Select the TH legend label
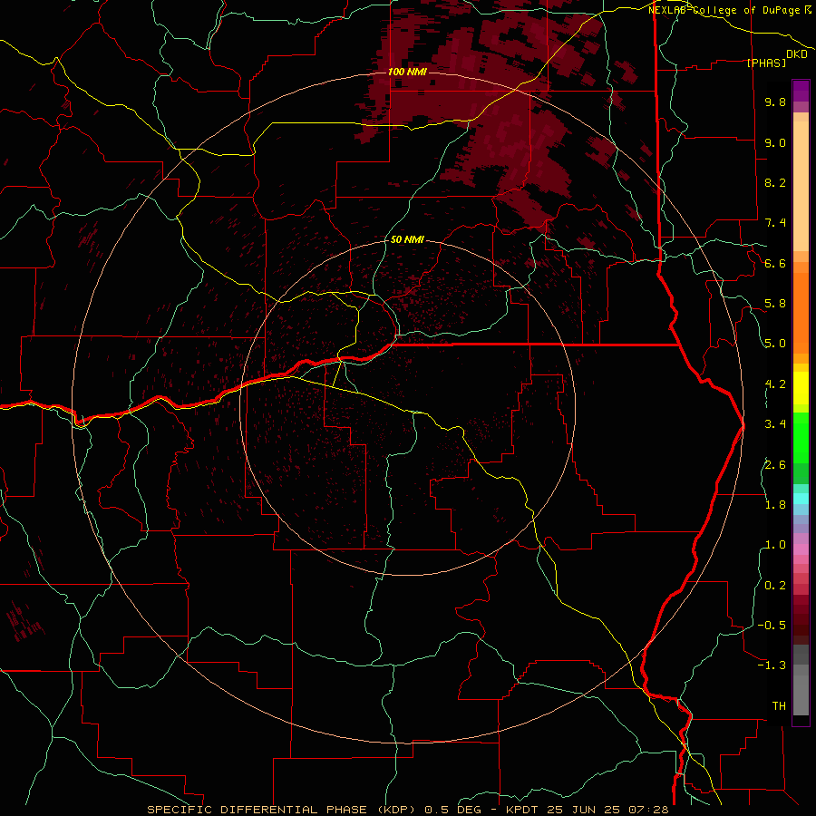The image size is (816, 816). tap(779, 706)
